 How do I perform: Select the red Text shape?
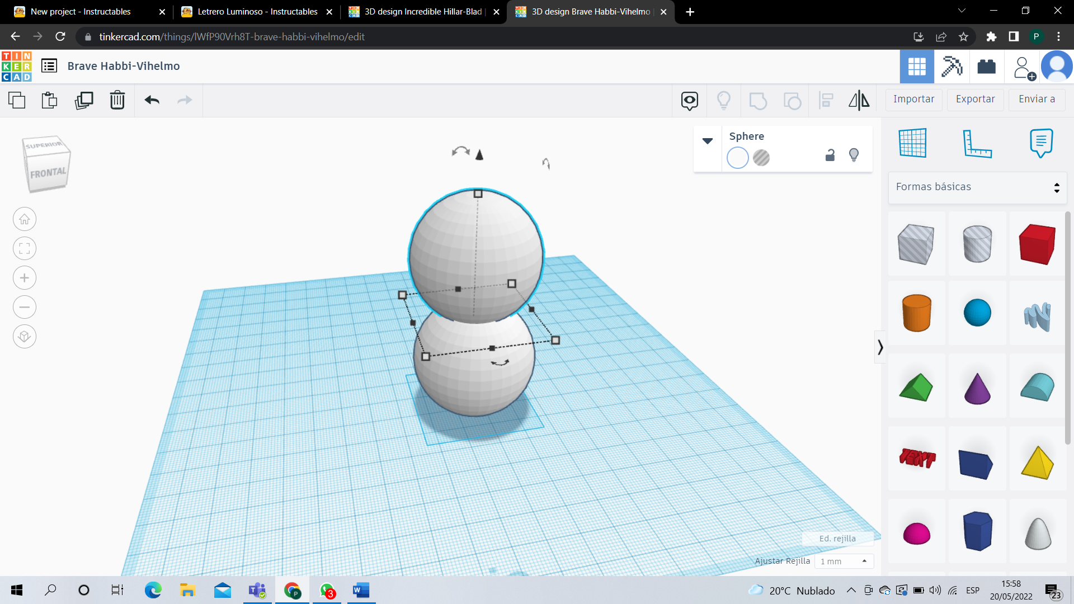tap(917, 459)
